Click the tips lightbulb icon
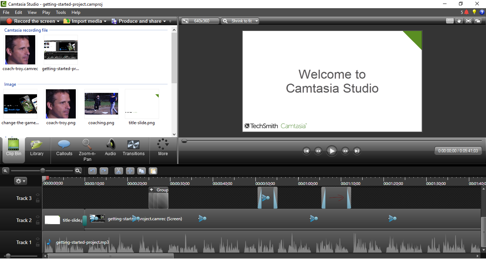The width and height of the screenshot is (486, 259). pyautogui.click(x=474, y=12)
